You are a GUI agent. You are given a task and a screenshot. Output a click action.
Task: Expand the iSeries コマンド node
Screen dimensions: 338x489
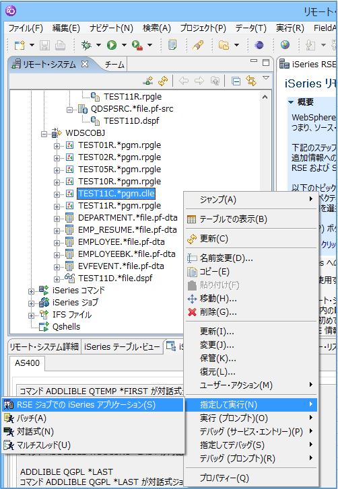click(x=31, y=291)
